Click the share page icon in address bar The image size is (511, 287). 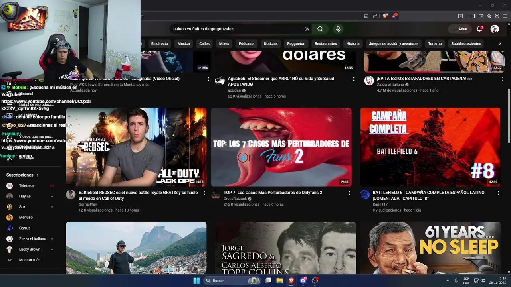[375, 16]
